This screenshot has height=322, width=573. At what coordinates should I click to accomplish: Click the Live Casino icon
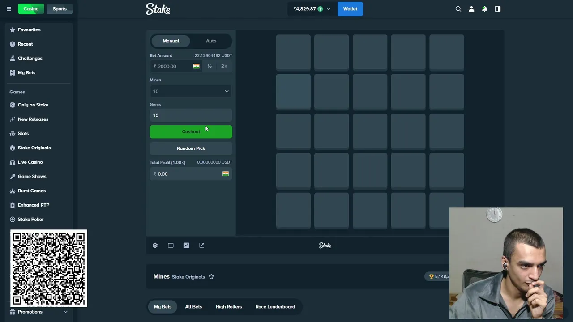pos(13,162)
